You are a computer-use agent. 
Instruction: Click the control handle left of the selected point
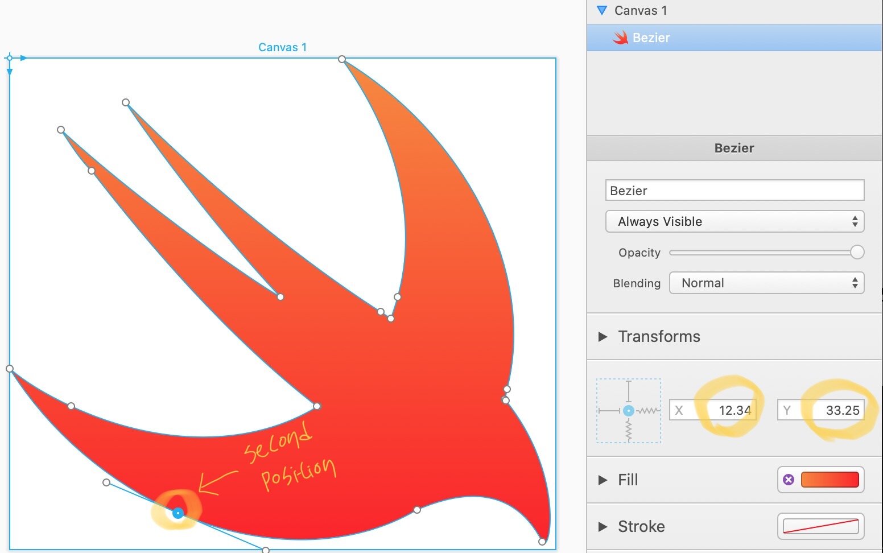106,482
